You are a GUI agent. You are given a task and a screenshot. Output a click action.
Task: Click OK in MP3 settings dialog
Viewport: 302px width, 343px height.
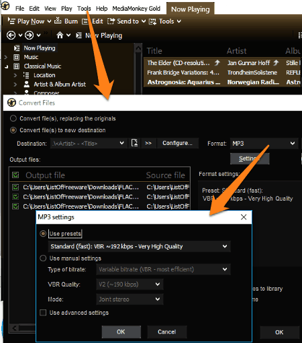[121, 332]
